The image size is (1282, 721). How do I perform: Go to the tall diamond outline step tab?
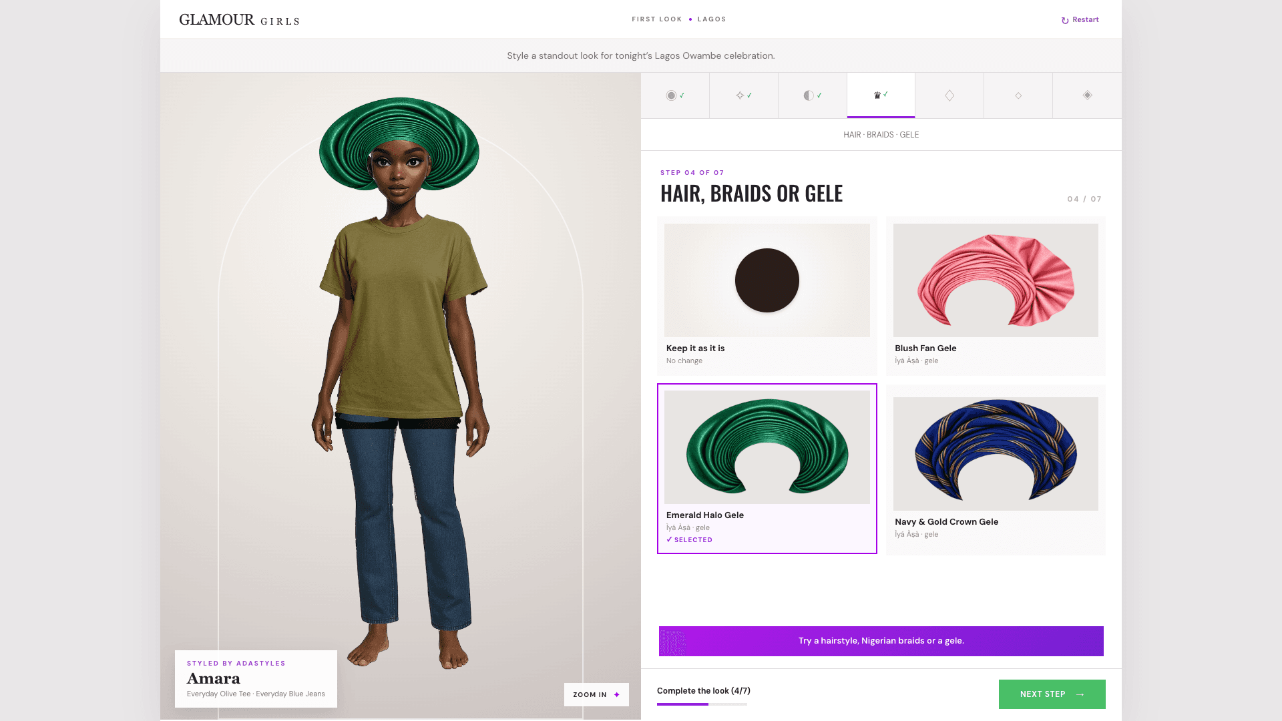(949, 95)
